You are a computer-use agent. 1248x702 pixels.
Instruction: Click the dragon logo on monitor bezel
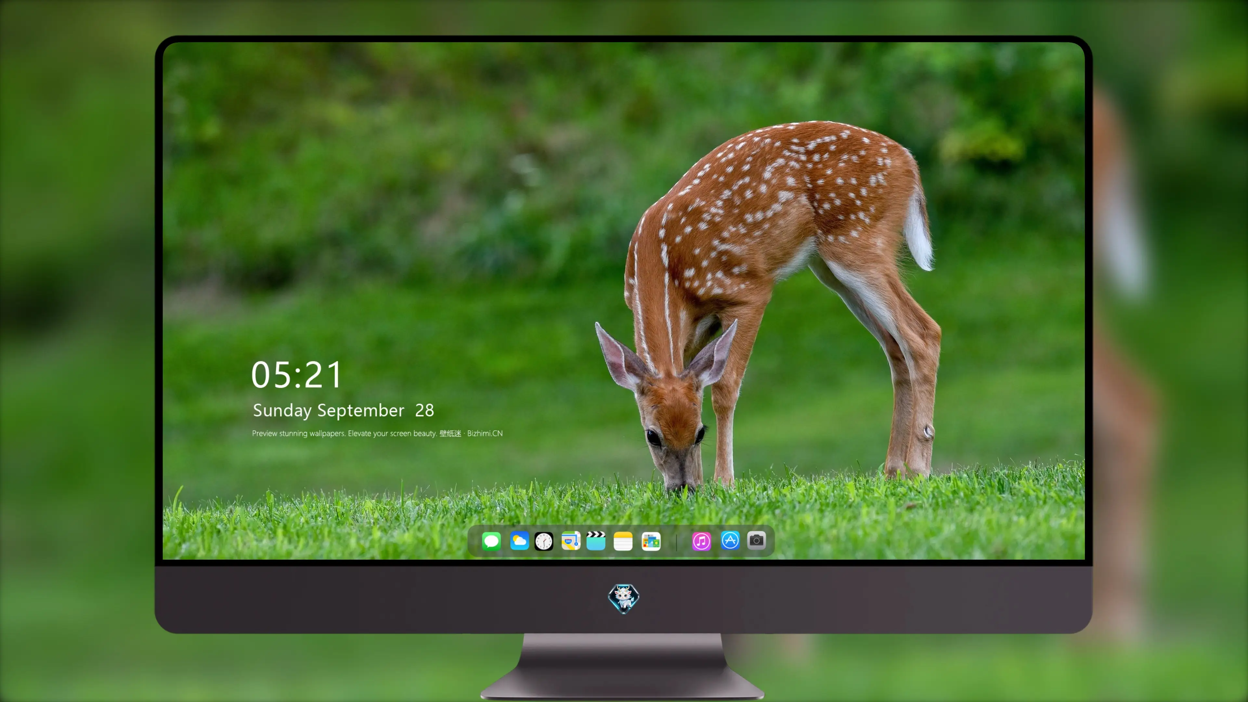pyautogui.click(x=624, y=598)
